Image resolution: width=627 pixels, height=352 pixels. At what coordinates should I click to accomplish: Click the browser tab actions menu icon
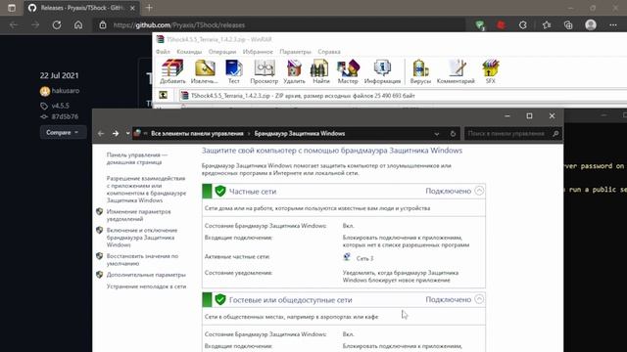(12, 8)
